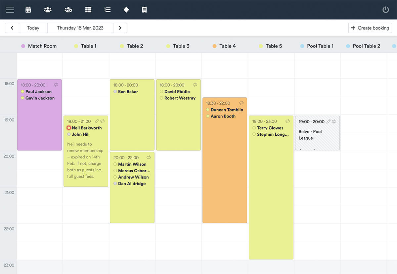The height and width of the screenshot is (274, 397).
Task: Click the numbered list icon
Action: click(x=107, y=10)
